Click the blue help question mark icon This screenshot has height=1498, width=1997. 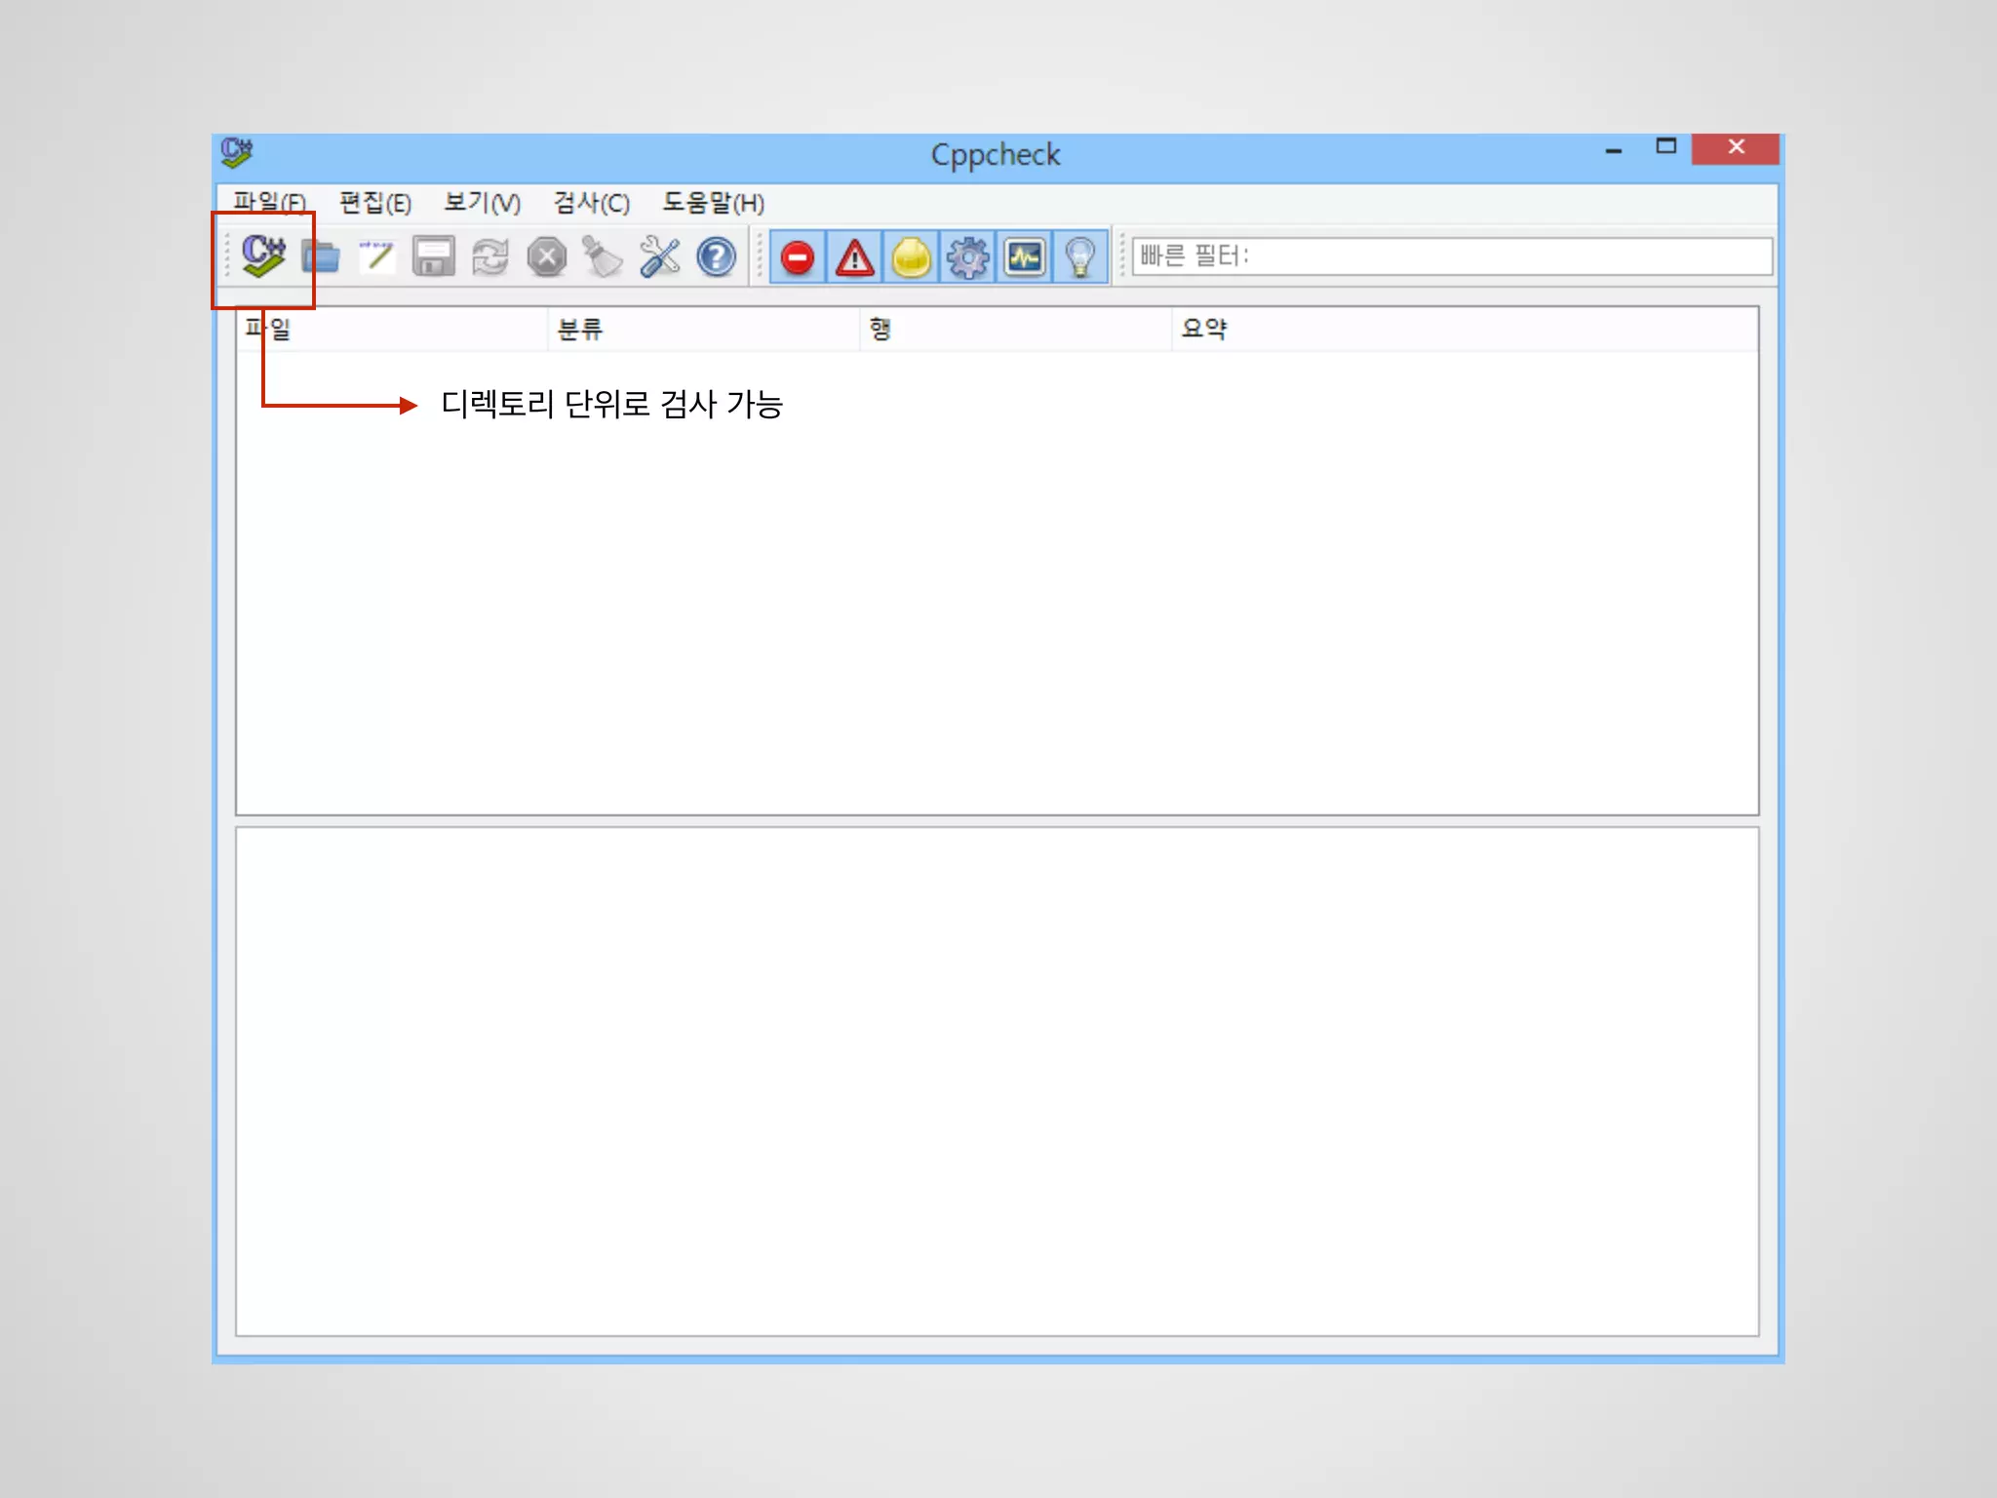click(x=717, y=257)
